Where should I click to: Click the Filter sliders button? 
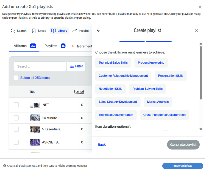point(76,66)
